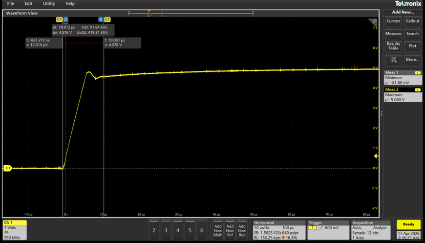Open the Utility menu
Screen dimensions: 425x243
(49, 3)
